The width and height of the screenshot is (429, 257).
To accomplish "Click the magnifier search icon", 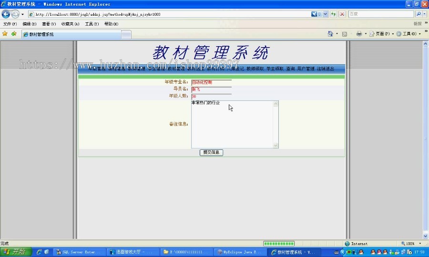I will pyautogui.click(x=419, y=14).
